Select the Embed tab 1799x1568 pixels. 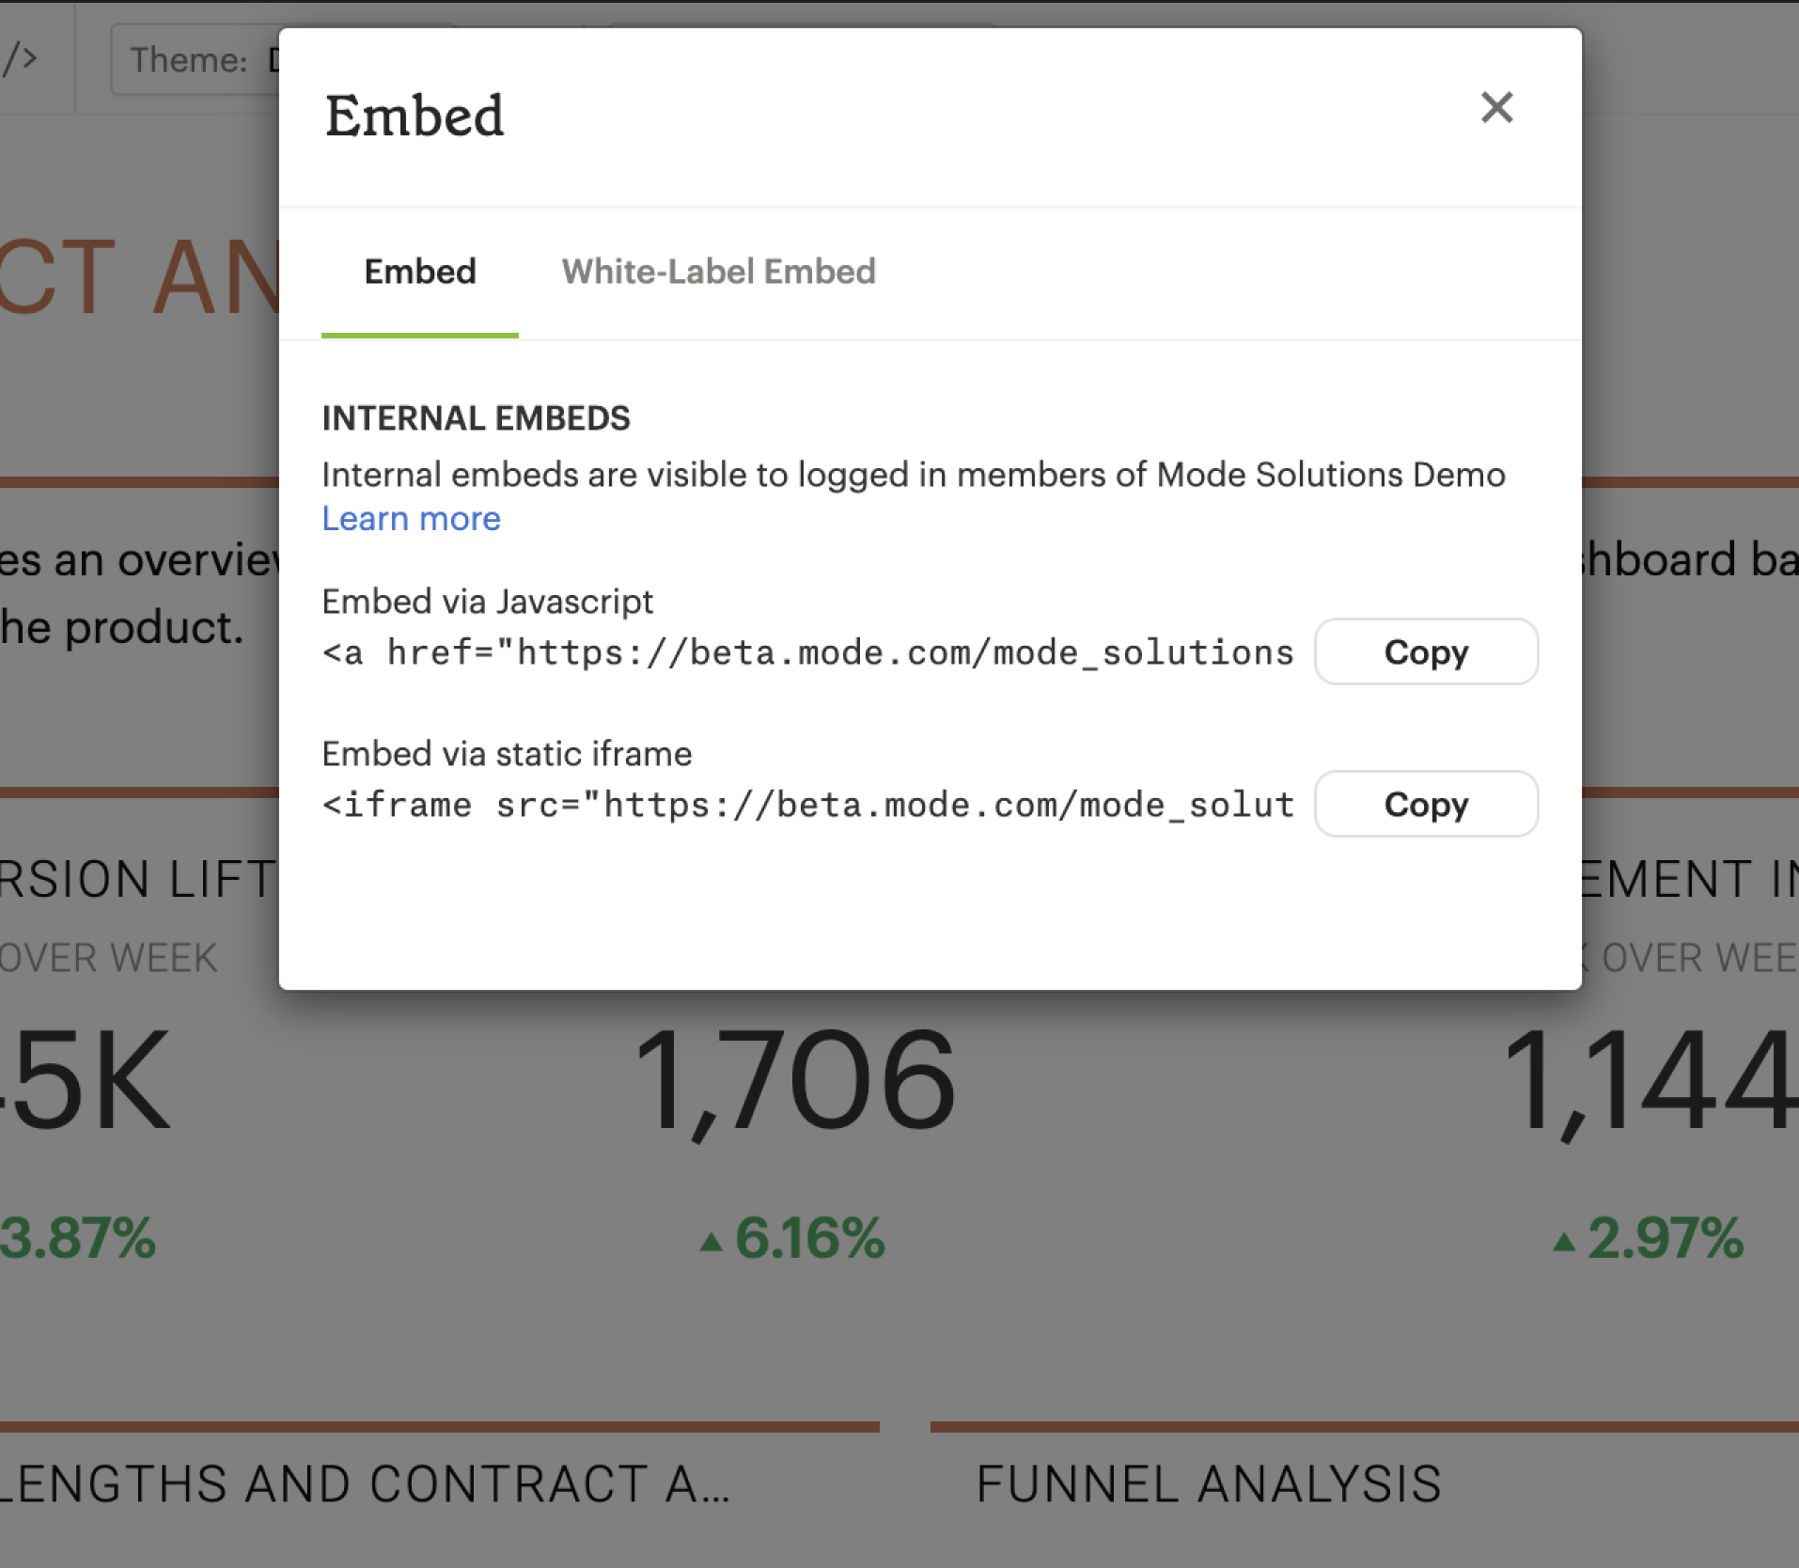(x=420, y=272)
